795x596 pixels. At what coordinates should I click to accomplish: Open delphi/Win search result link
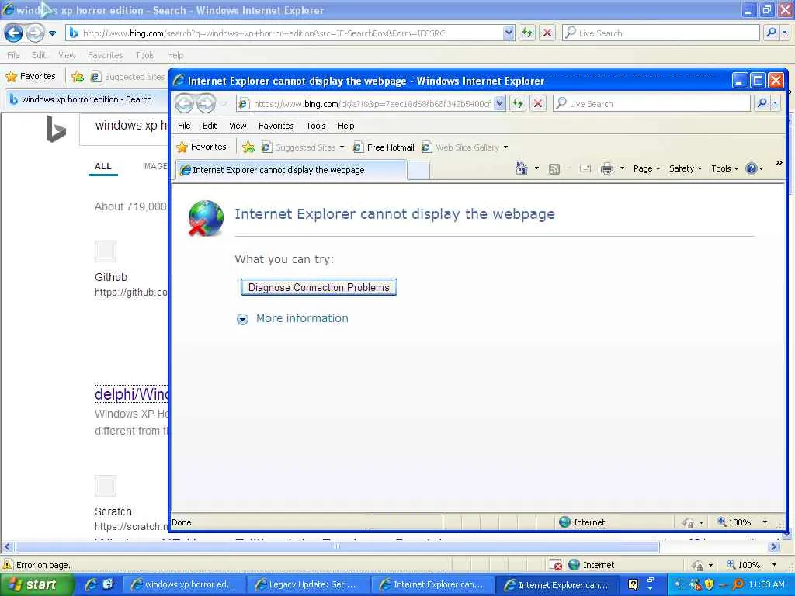[x=131, y=393]
